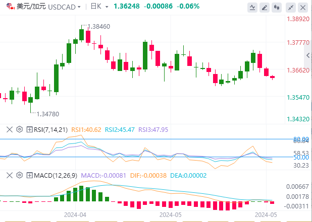The height and width of the screenshot is (222, 312).
Task: Click the price change -0.00086
Action: click(x=158, y=7)
